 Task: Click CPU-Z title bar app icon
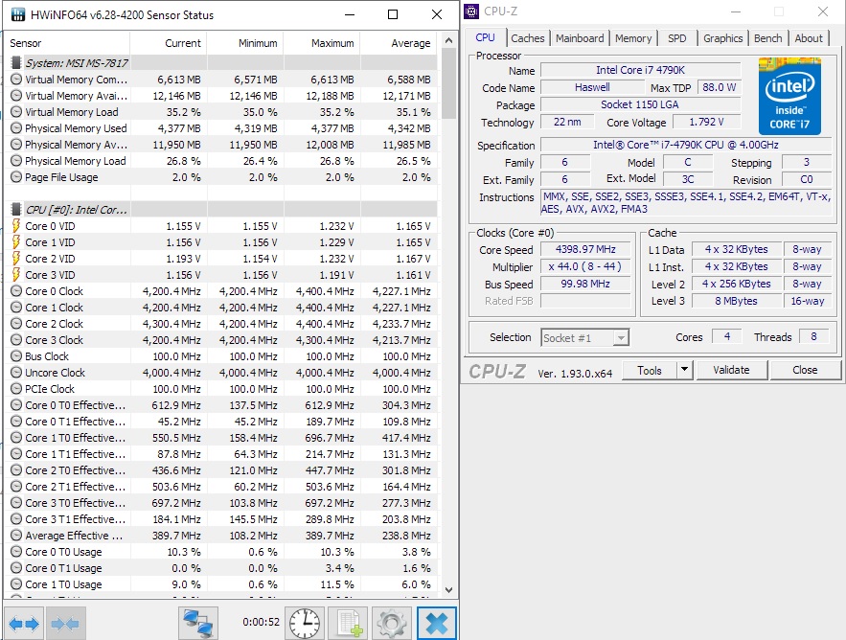pos(471,11)
